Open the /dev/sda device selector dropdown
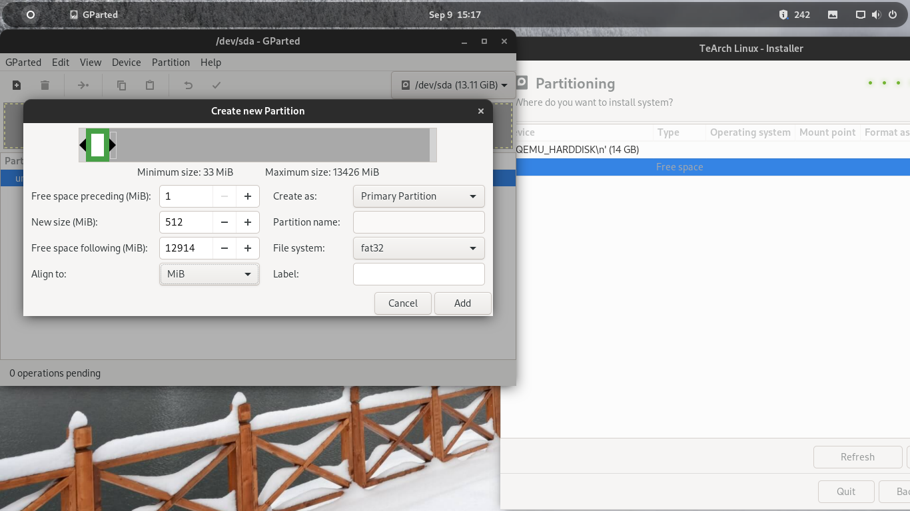Image resolution: width=910 pixels, height=511 pixels. pyautogui.click(x=453, y=85)
